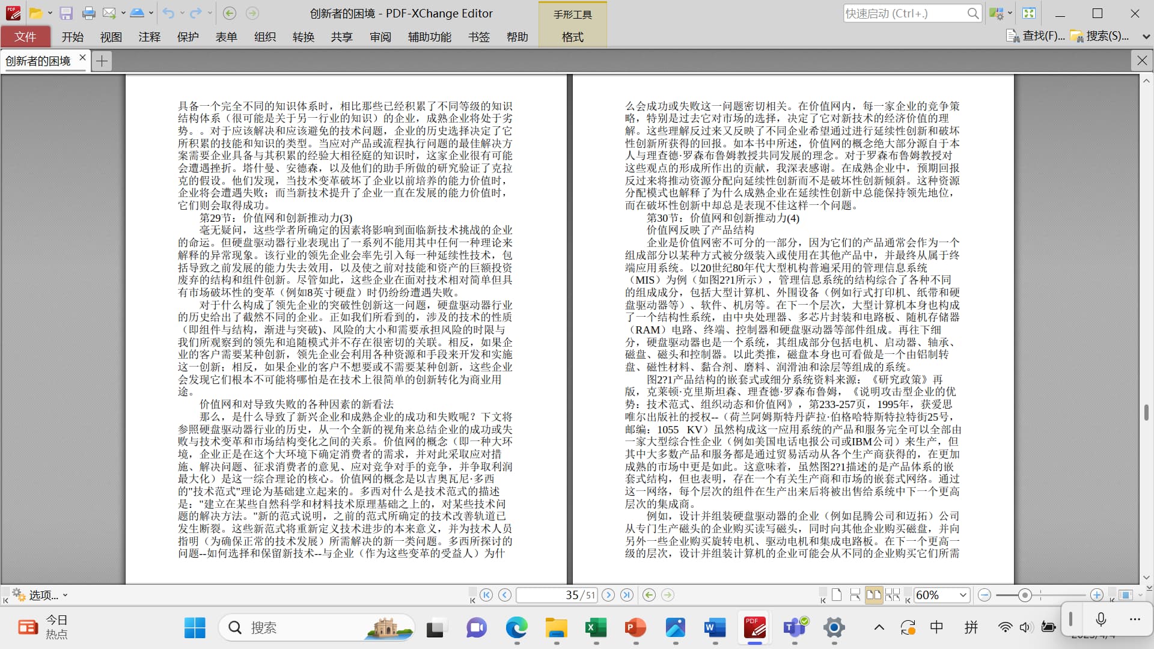Click the Undo arrow icon
The width and height of the screenshot is (1154, 649).
pos(168,13)
